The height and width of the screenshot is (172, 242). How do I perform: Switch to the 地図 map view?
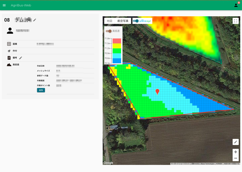109,21
